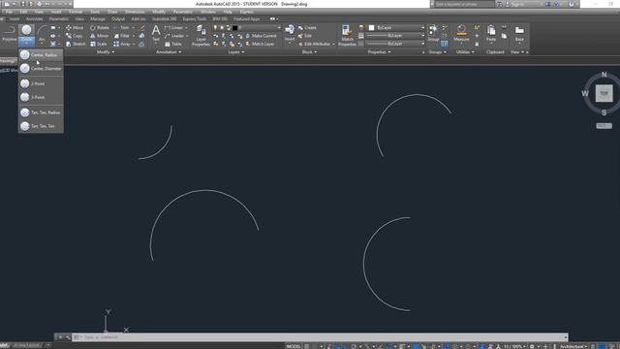The image size is (620, 349).
Task: Toggle MODEL space button in status bar
Action: (294, 346)
